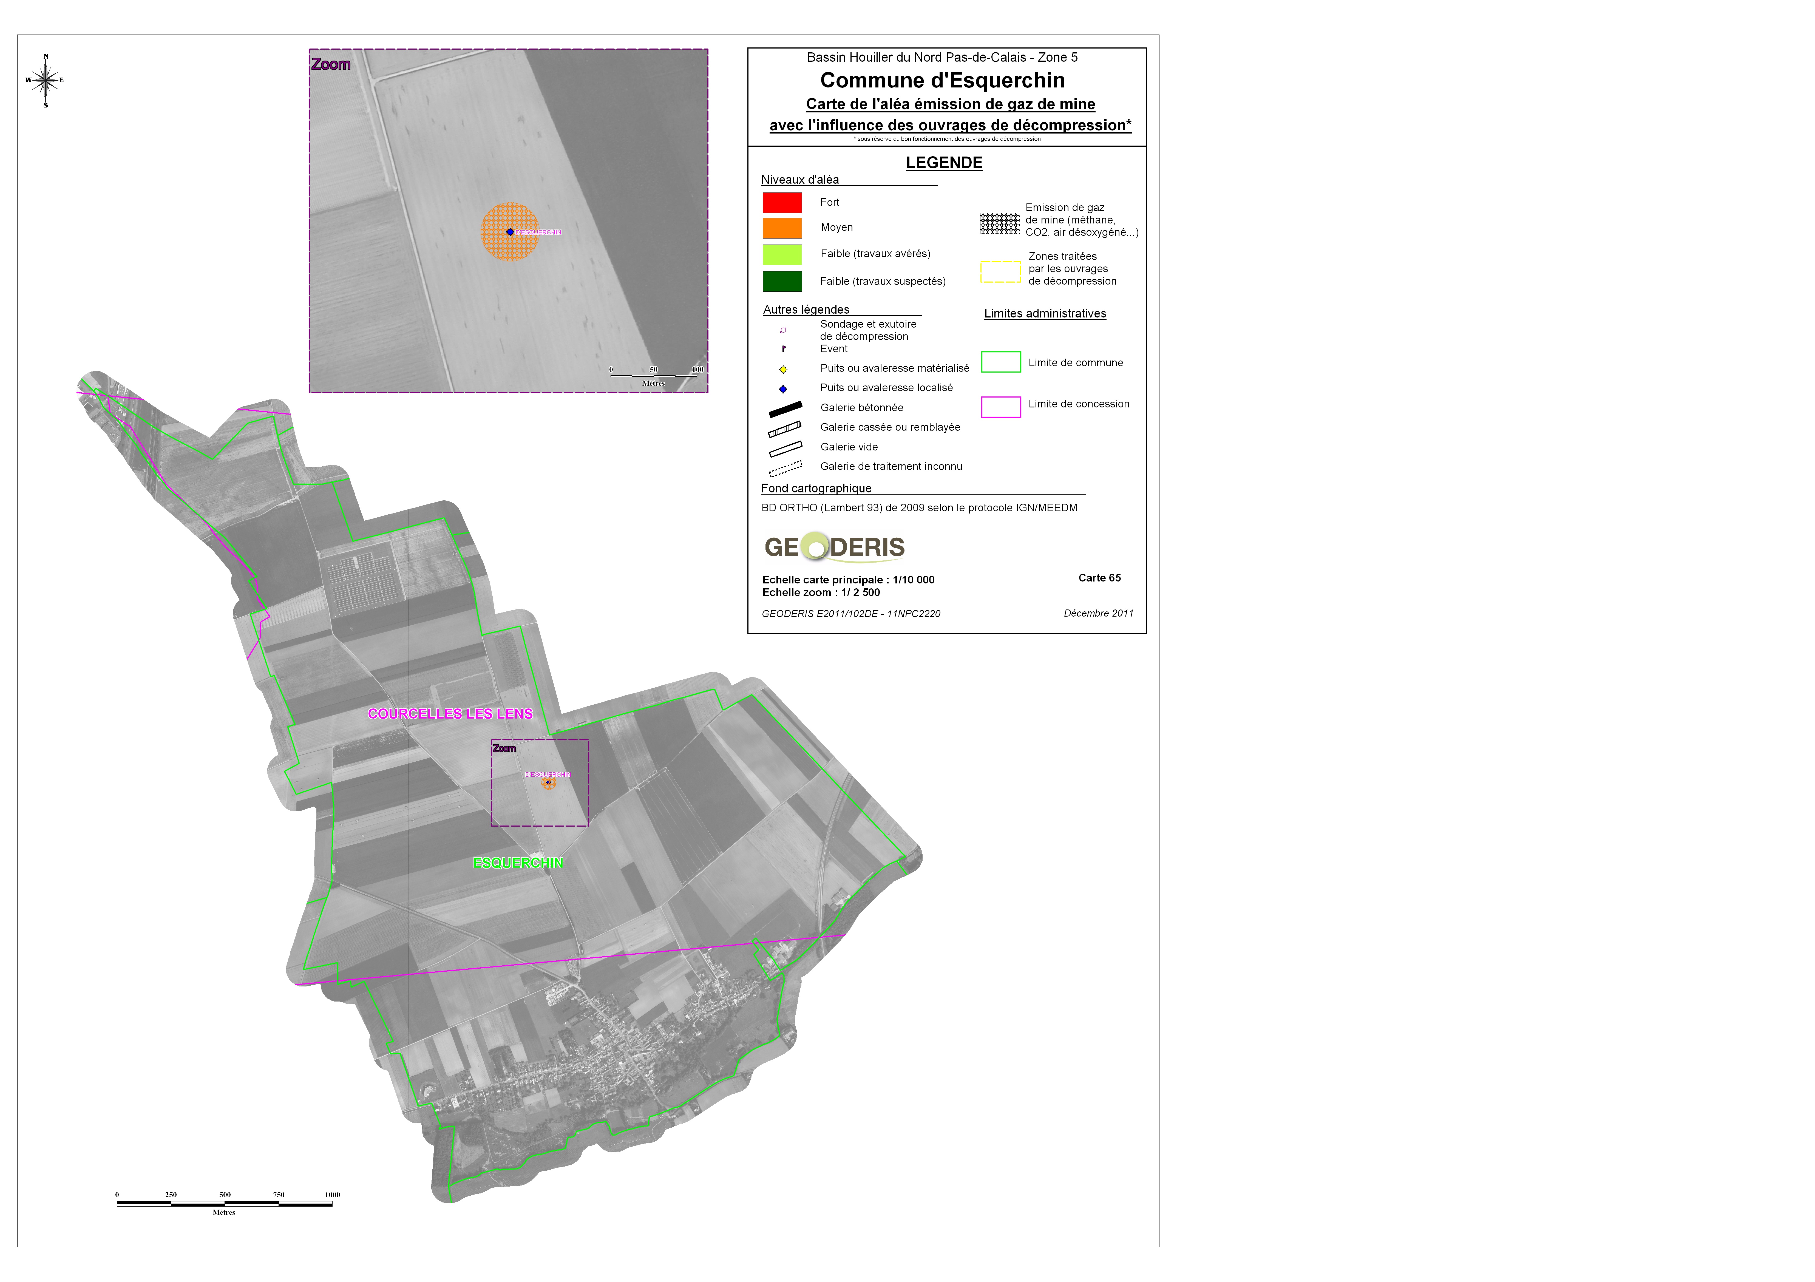
Task: Click the 'Faible (travaux avérés)' label
Action: click(875, 254)
